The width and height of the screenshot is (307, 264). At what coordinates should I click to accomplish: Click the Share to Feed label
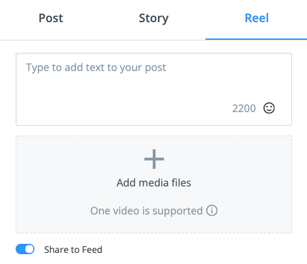73,250
